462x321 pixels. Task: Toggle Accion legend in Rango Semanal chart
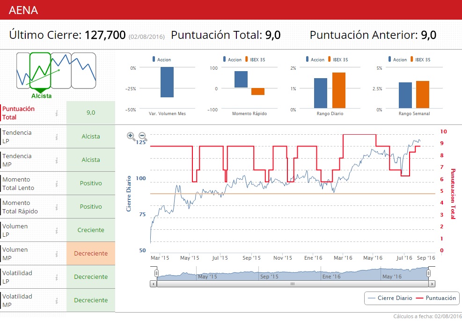pyautogui.click(x=397, y=59)
